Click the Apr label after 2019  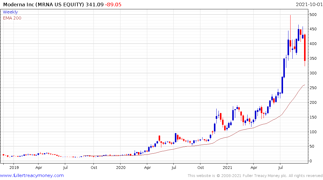[x=39, y=167]
